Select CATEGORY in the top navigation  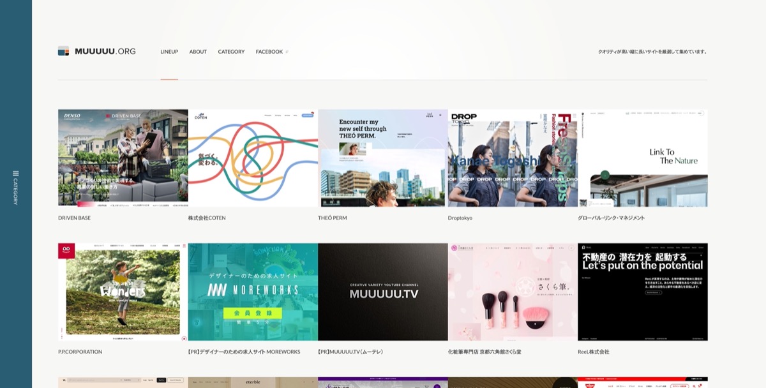231,52
